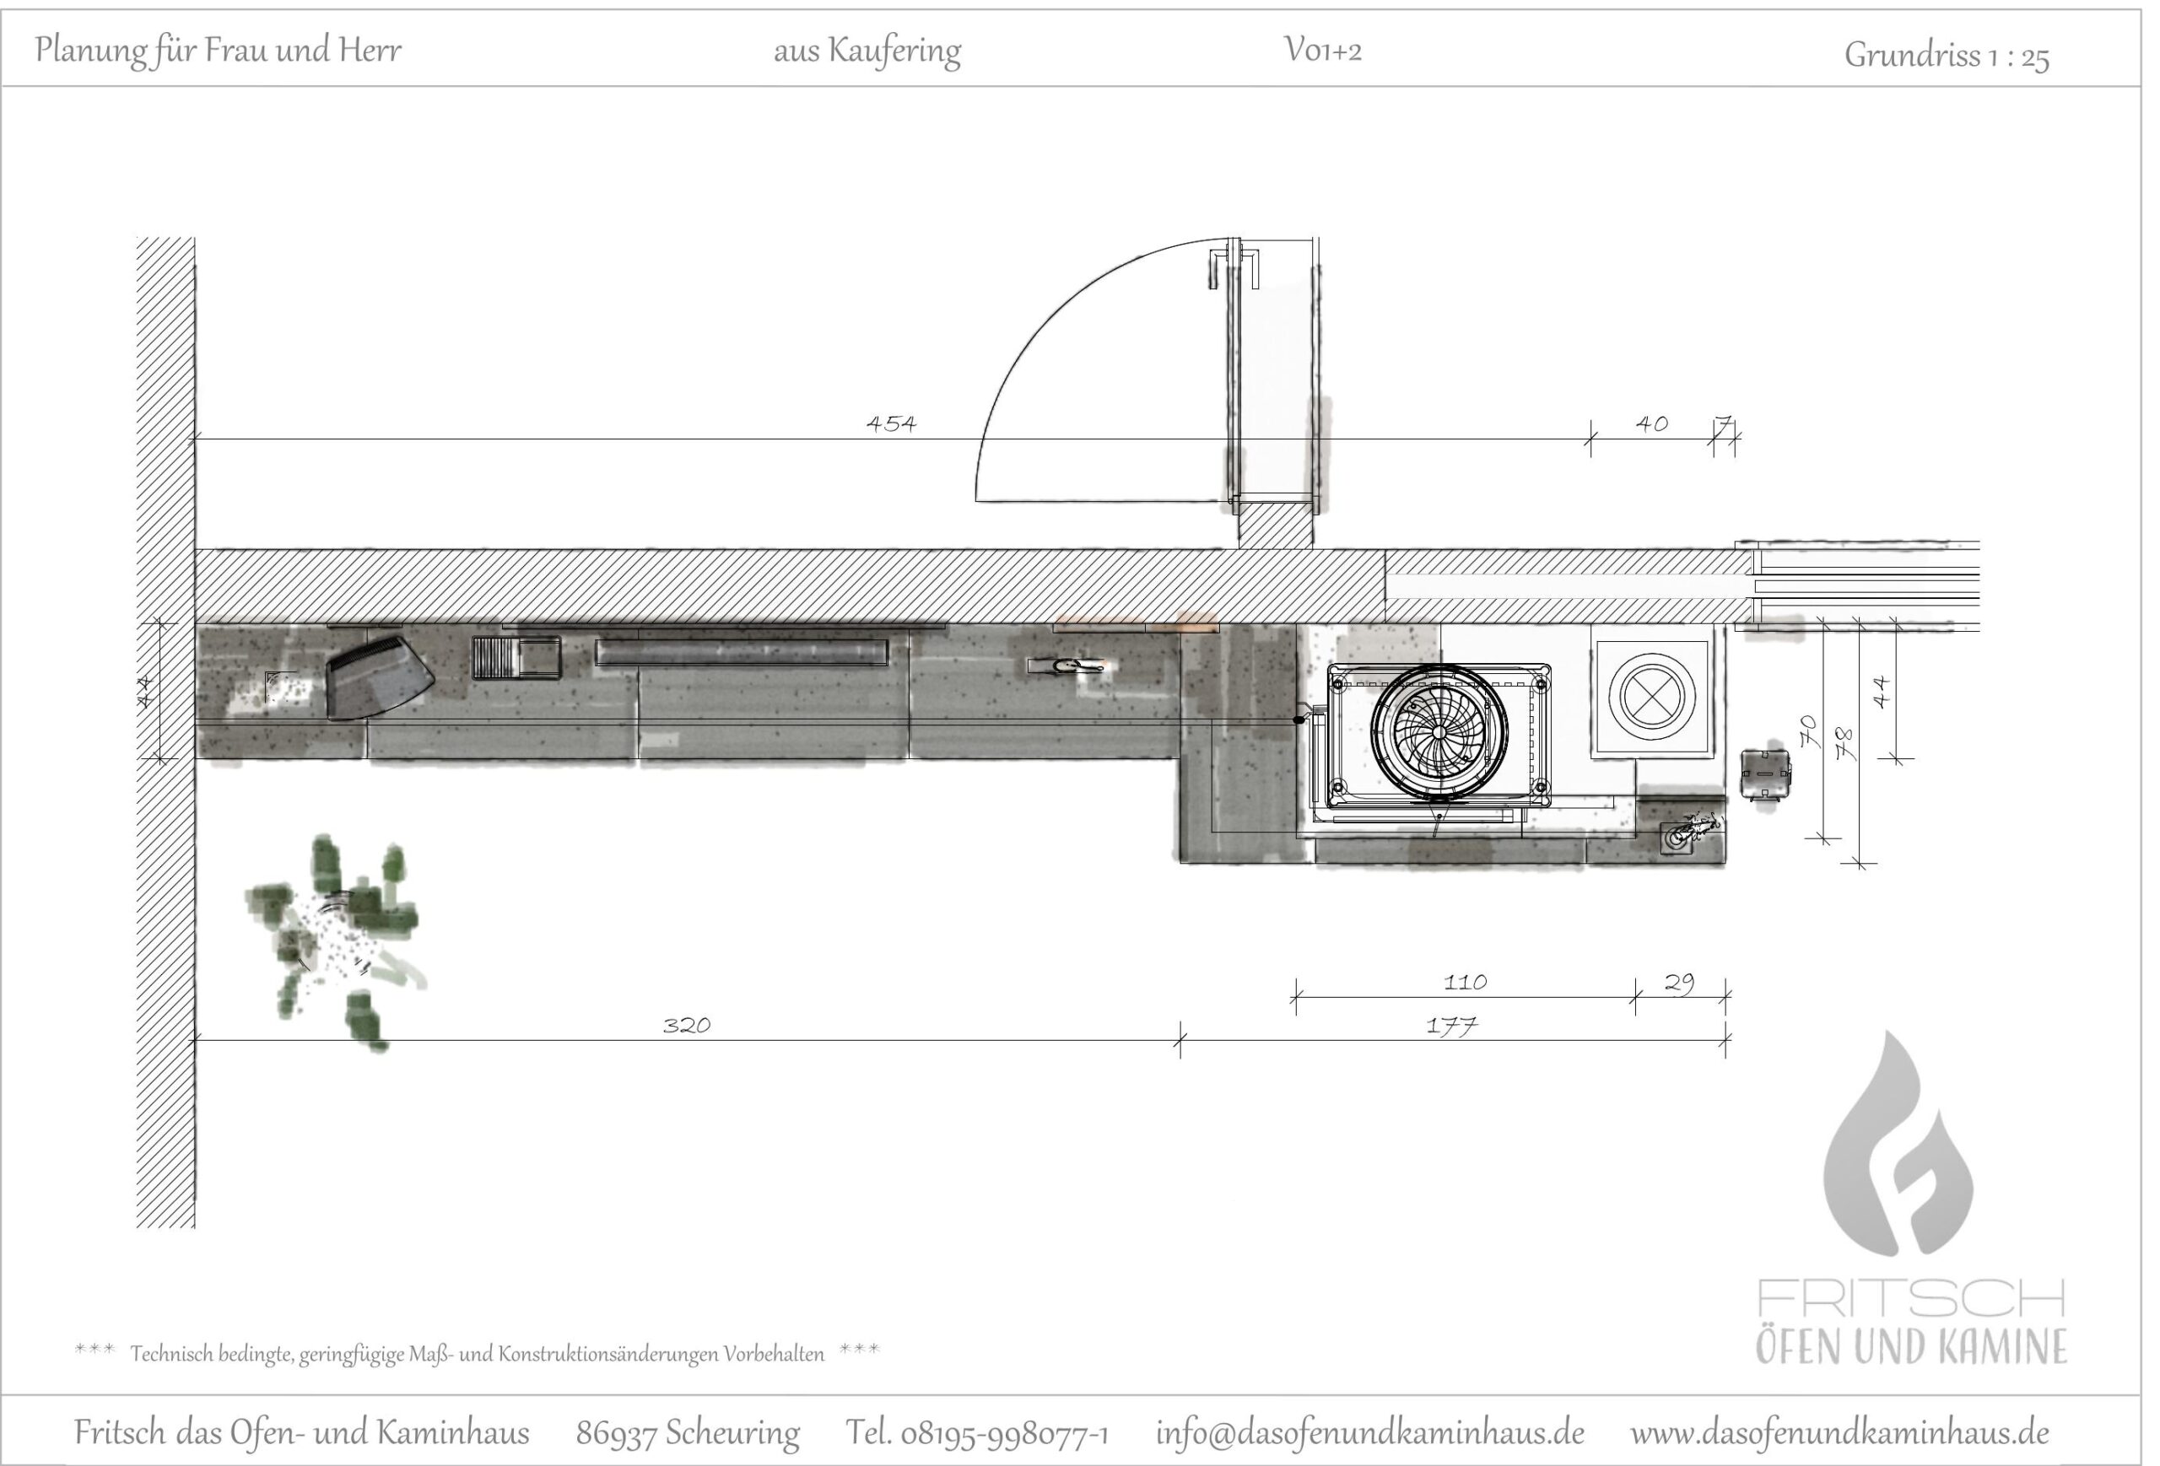Image resolution: width=2160 pixels, height=1466 pixels.
Task: Select the "110" dimension value
Action: (x=1466, y=982)
